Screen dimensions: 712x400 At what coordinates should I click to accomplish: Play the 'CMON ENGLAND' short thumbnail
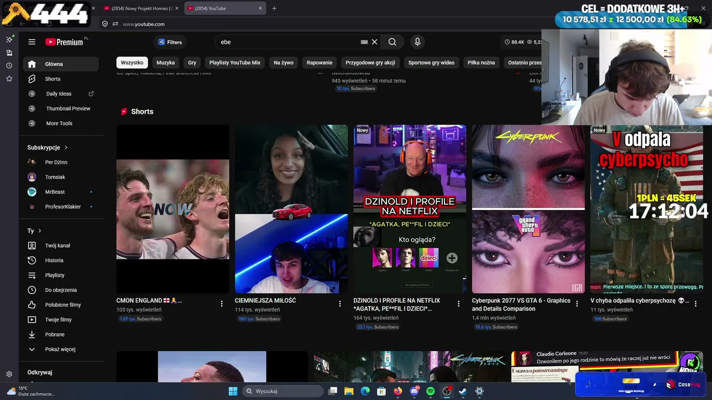(172, 209)
